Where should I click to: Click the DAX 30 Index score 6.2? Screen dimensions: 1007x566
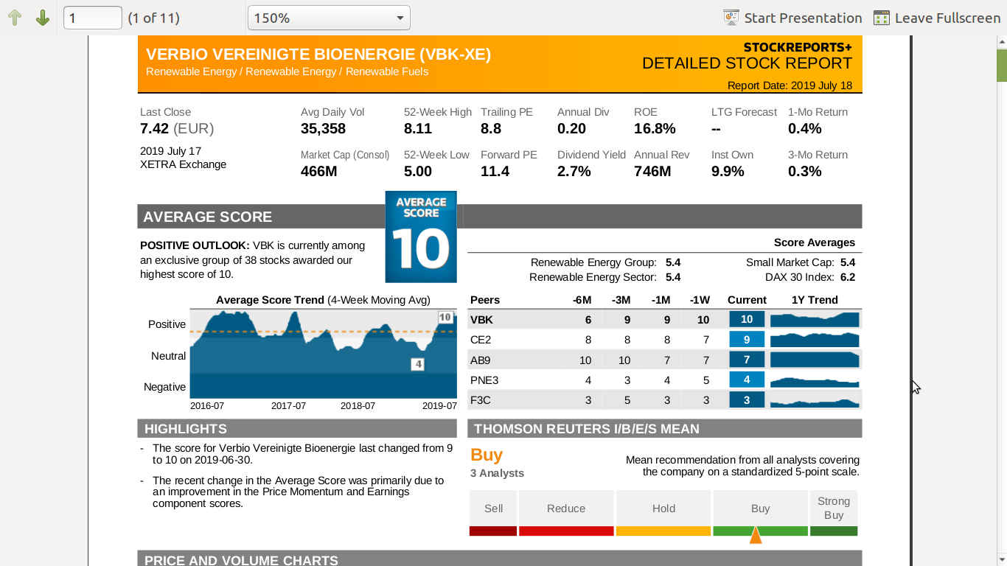848,277
